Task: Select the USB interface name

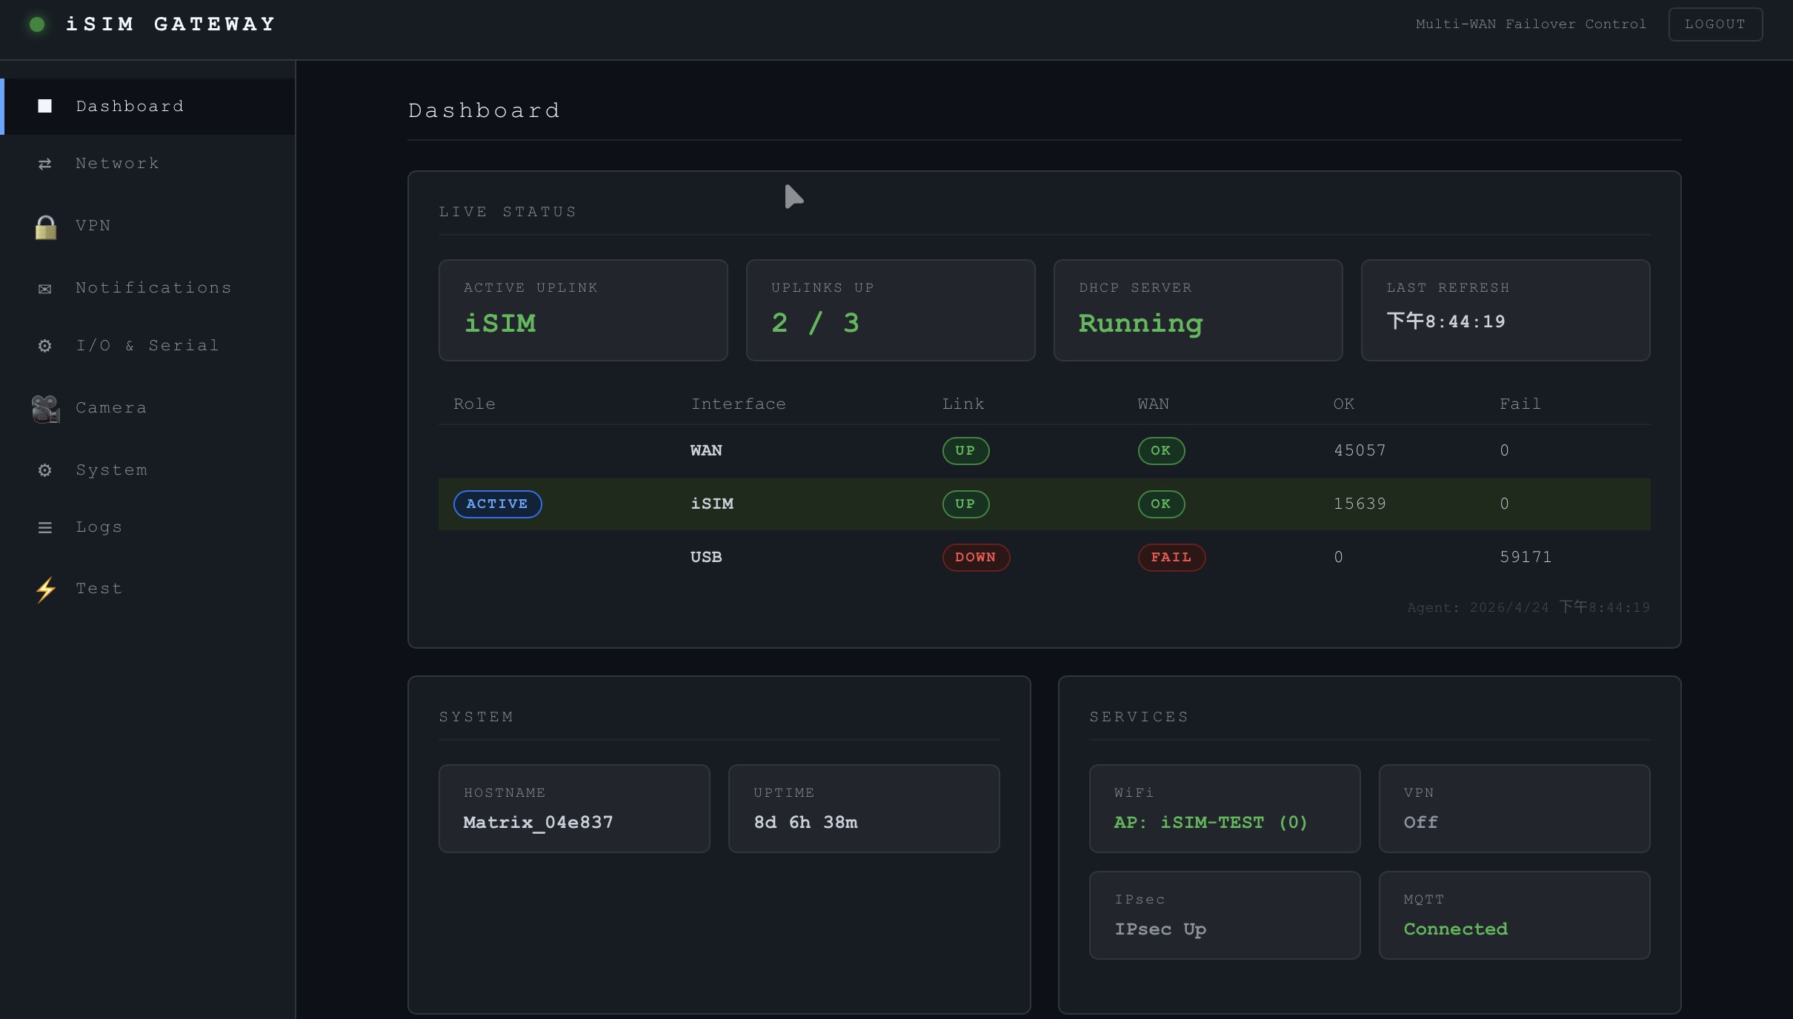Action: pos(706,557)
